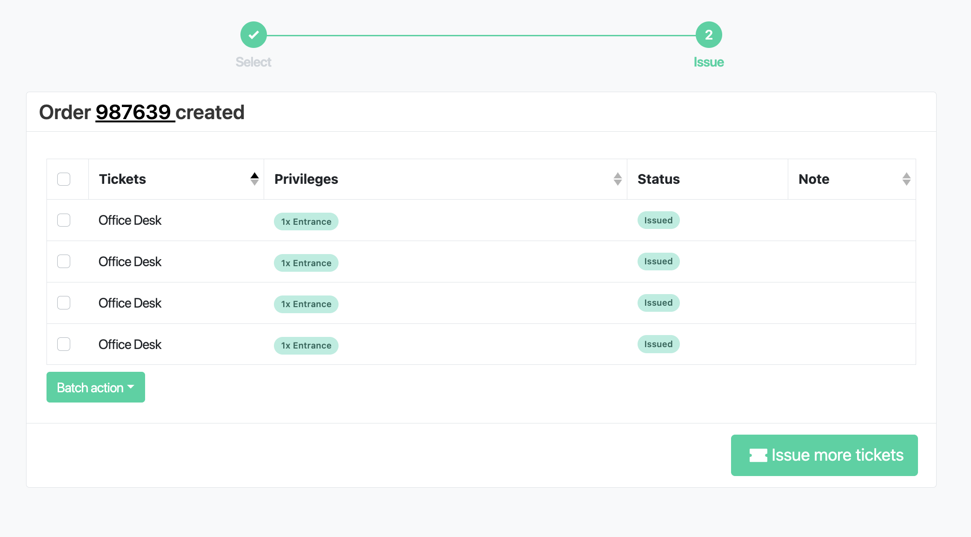Sort by the Note column arrow
This screenshot has height=537, width=971.
pos(906,179)
